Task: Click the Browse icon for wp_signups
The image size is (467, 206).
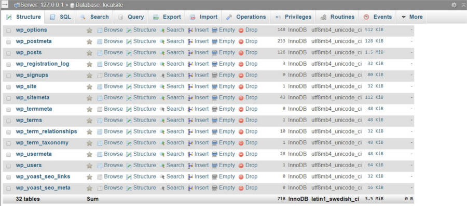Action: pyautogui.click(x=100, y=76)
